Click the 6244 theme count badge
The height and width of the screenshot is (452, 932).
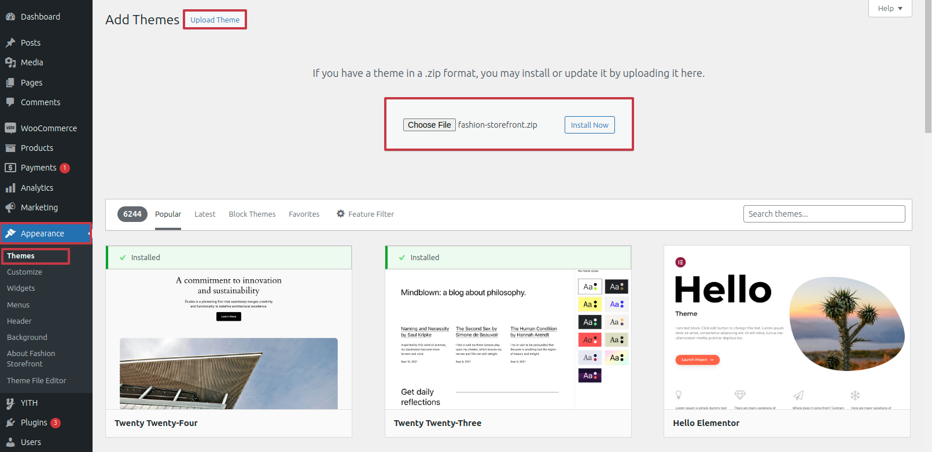132,214
